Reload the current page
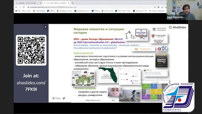The image size is (202, 114). (24, 7)
